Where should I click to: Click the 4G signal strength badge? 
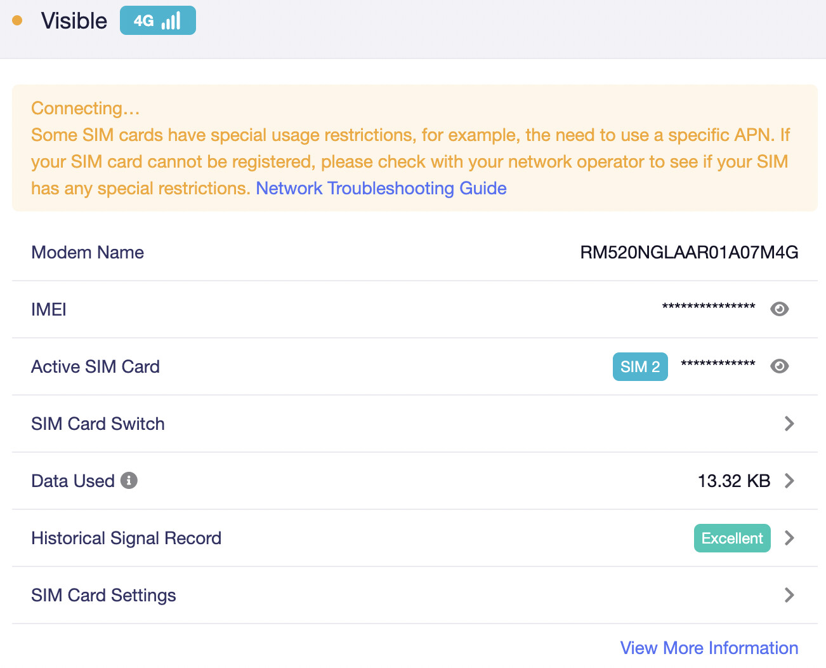point(157,21)
